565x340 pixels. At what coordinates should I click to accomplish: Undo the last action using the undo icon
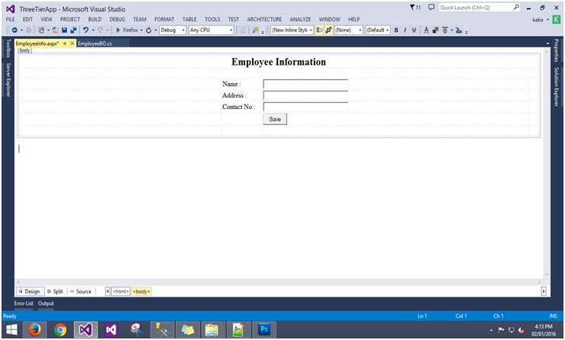tap(86, 30)
